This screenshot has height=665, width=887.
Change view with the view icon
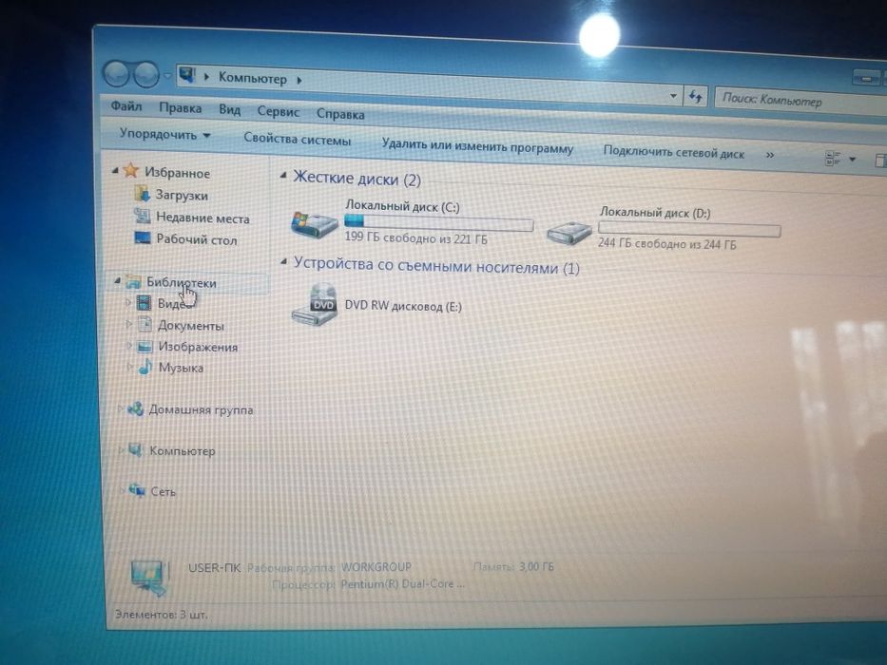click(833, 158)
